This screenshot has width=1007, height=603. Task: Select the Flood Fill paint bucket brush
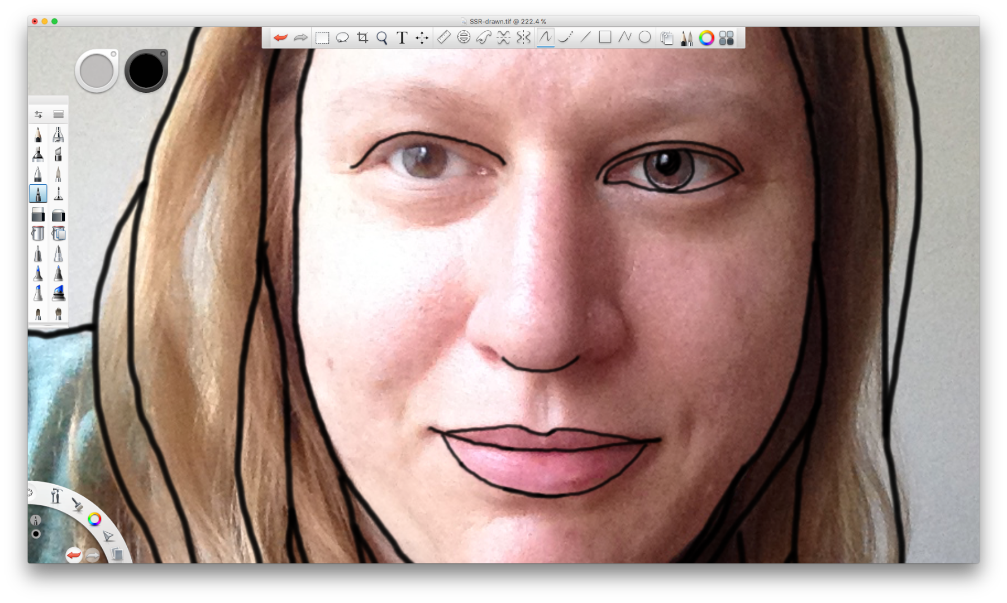(38, 233)
